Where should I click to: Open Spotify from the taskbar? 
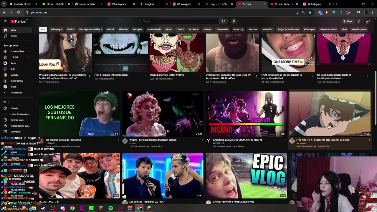(110, 208)
